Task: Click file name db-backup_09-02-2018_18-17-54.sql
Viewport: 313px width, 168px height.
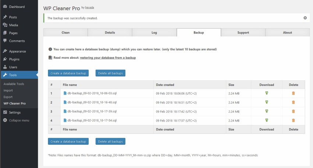Action: pos(92,120)
